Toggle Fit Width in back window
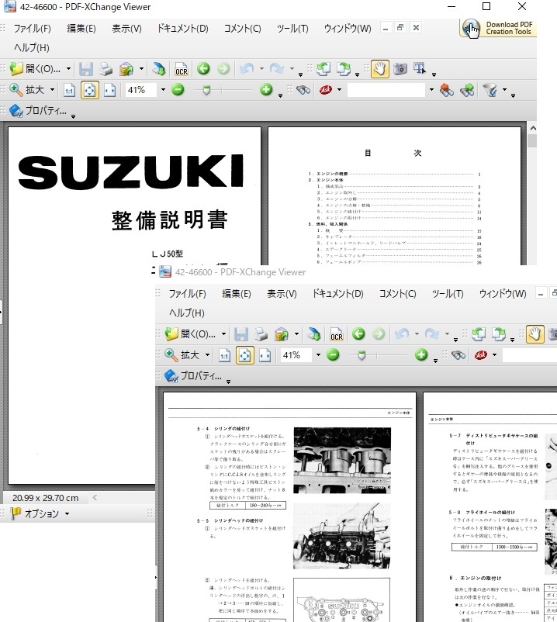 (110, 91)
